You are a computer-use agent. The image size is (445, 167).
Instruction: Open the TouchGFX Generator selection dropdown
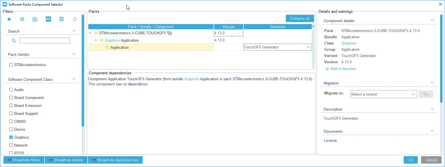pos(308,47)
